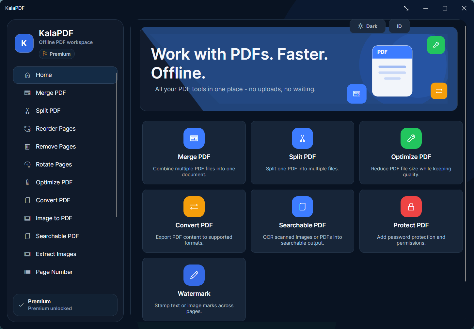This screenshot has width=474, height=329.
Task: Go to Rotate Pages in sidebar
Action: [x=65, y=164]
